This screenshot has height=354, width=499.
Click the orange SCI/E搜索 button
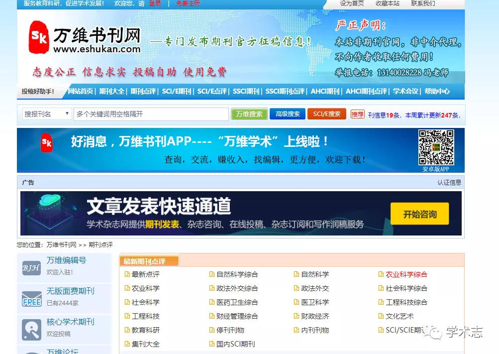(326, 114)
